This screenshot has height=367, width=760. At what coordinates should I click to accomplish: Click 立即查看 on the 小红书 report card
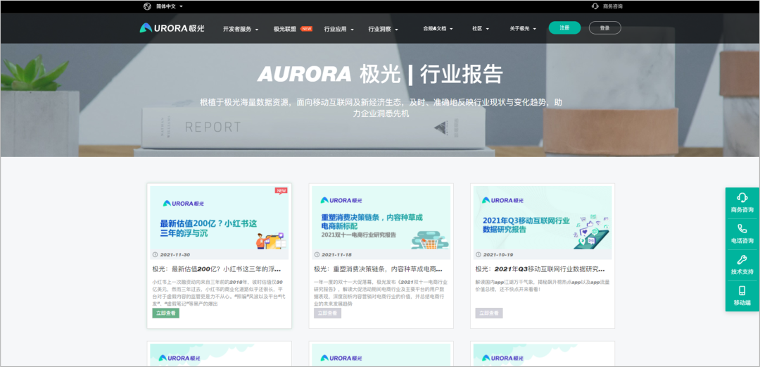166,313
